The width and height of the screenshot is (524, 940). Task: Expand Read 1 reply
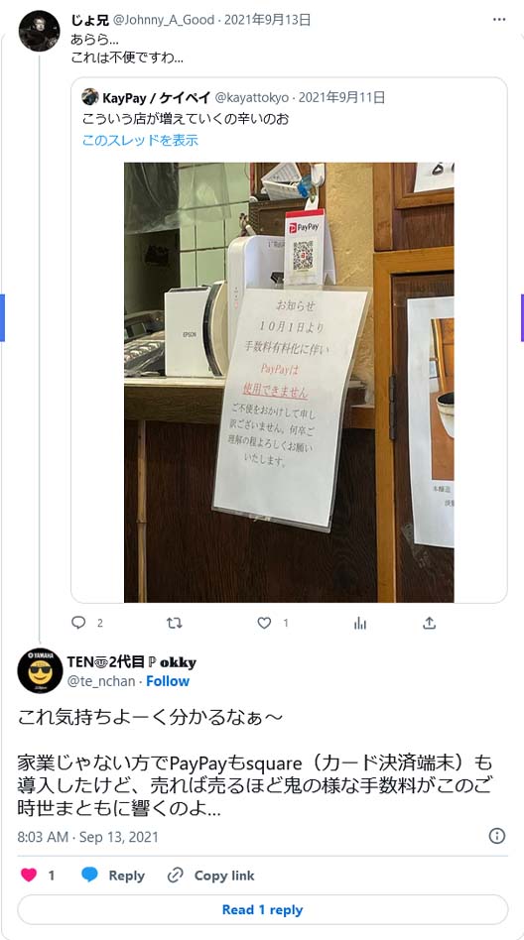click(262, 909)
